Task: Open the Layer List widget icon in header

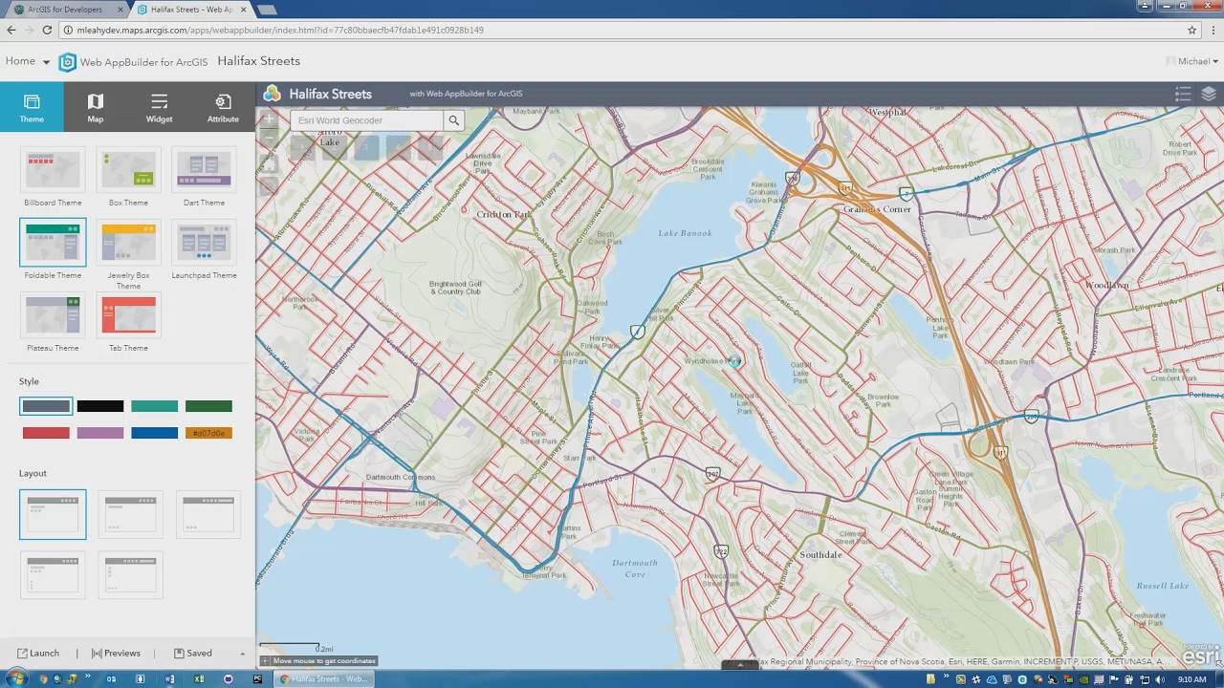Action: pyautogui.click(x=1209, y=94)
